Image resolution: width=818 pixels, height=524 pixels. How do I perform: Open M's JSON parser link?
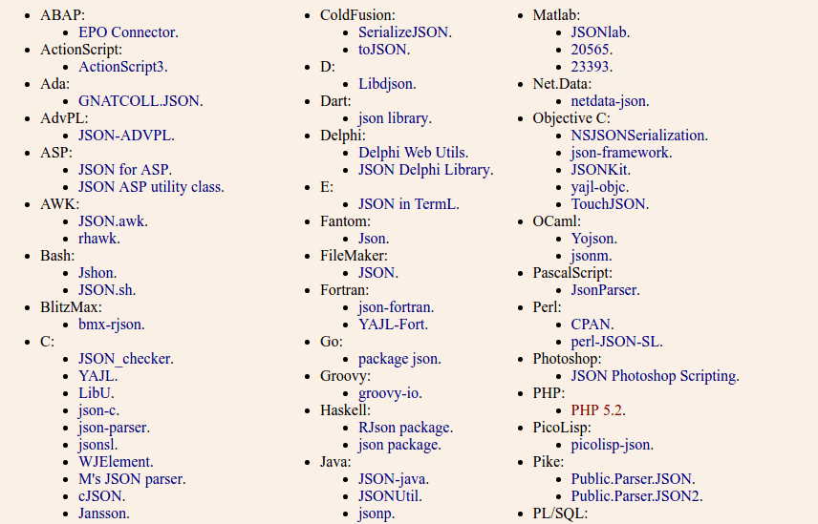point(130,479)
